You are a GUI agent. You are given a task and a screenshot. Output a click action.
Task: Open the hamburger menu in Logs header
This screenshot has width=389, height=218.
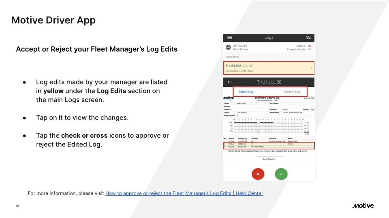[230, 38]
